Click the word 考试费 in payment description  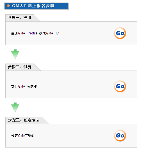[x=32, y=86]
